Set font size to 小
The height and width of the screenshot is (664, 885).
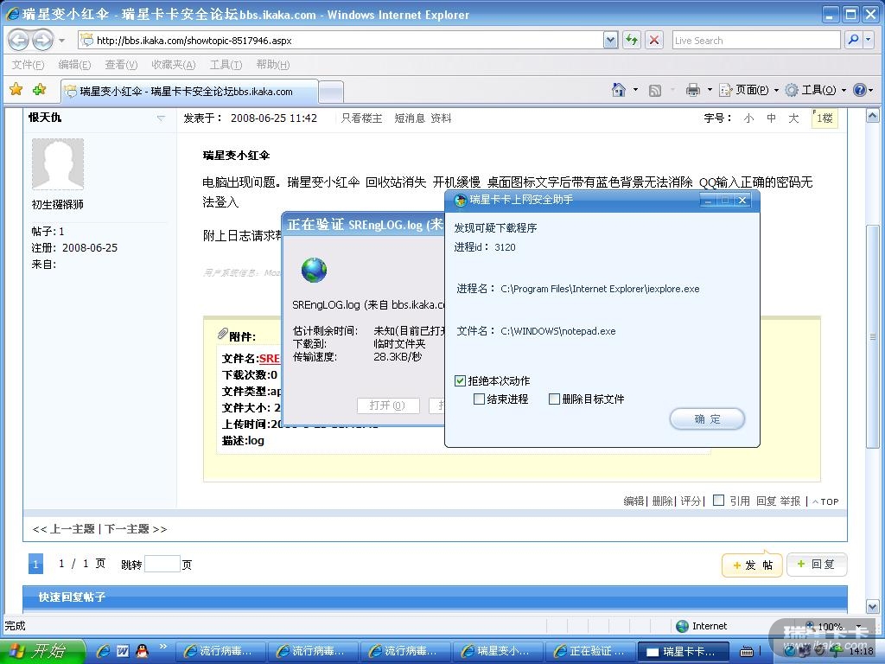pyautogui.click(x=748, y=118)
